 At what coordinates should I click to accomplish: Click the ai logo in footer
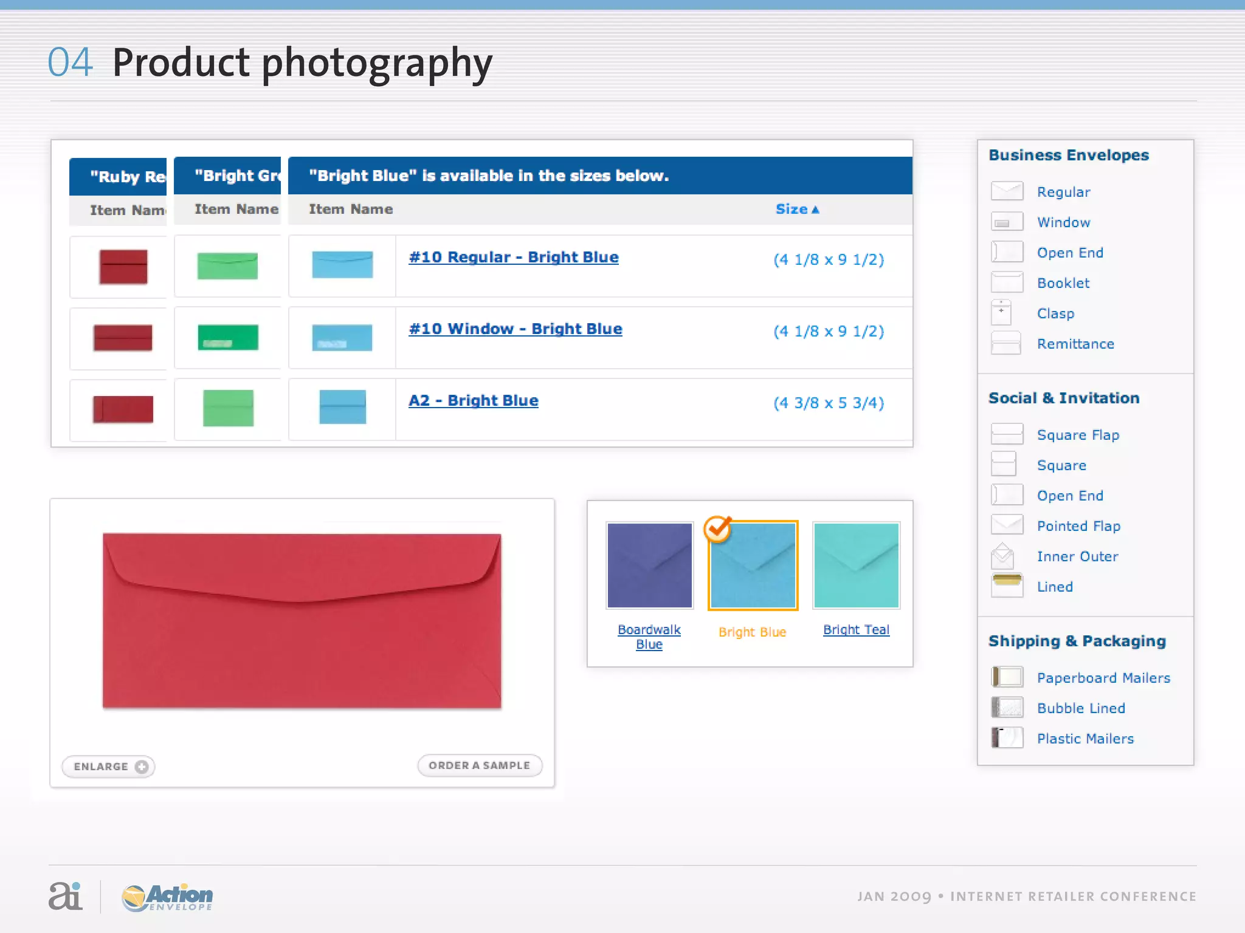pyautogui.click(x=65, y=896)
